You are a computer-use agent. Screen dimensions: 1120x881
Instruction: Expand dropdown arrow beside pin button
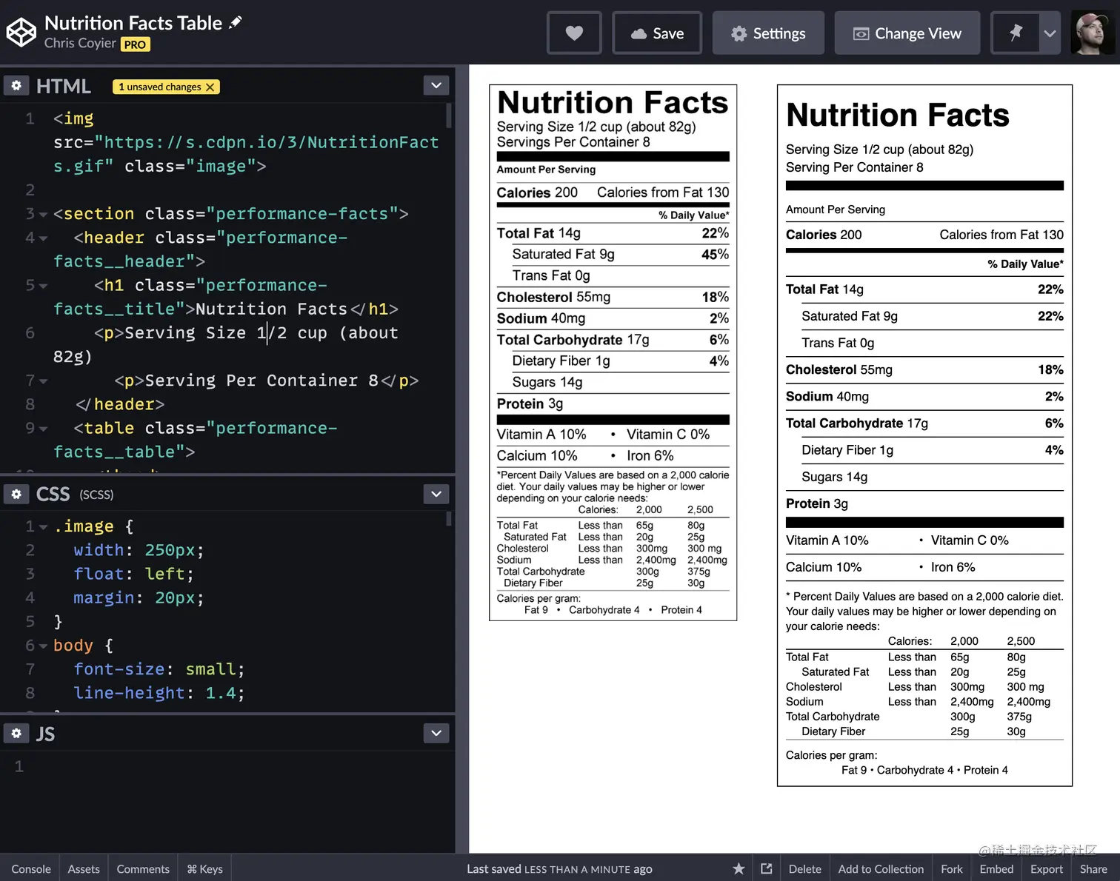tap(1050, 33)
